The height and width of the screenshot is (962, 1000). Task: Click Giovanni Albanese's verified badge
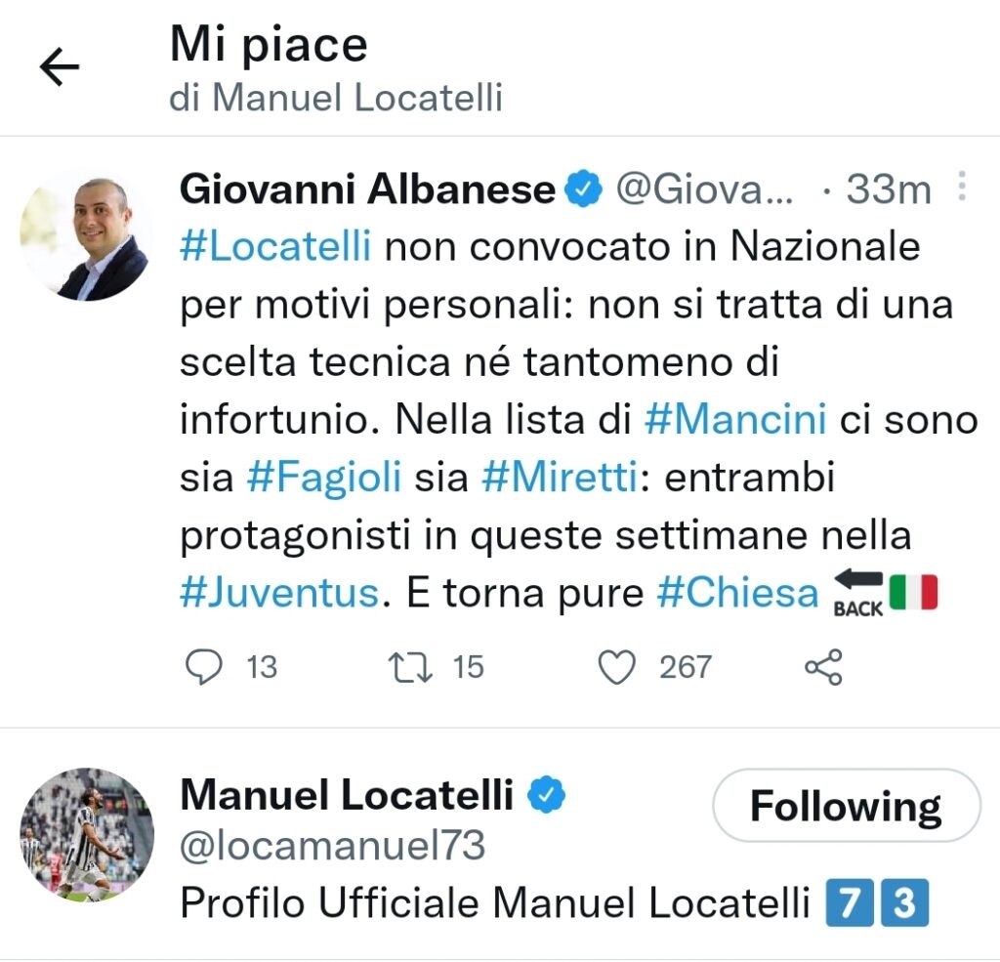point(585,189)
